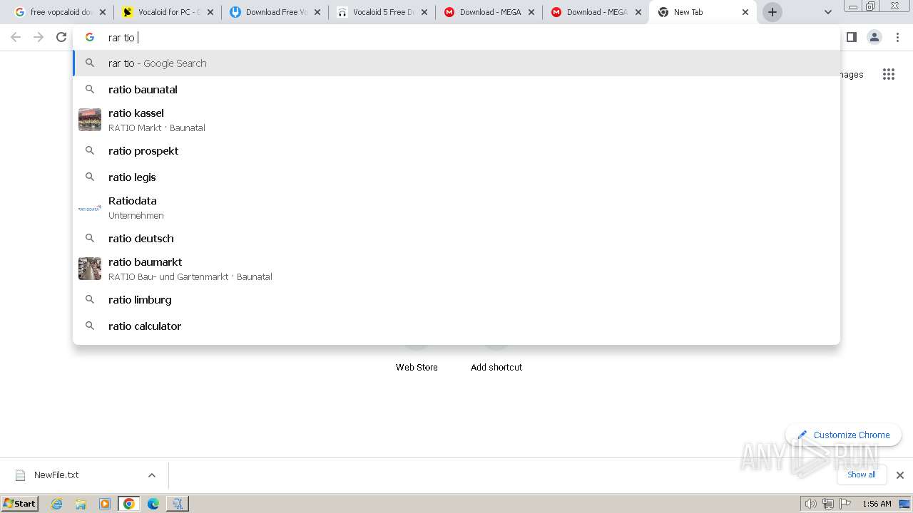Click the ratio kassel market thumbnail

click(90, 120)
